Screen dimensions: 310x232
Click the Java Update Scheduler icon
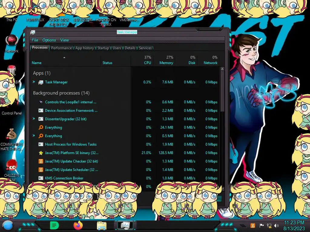pos(41,170)
